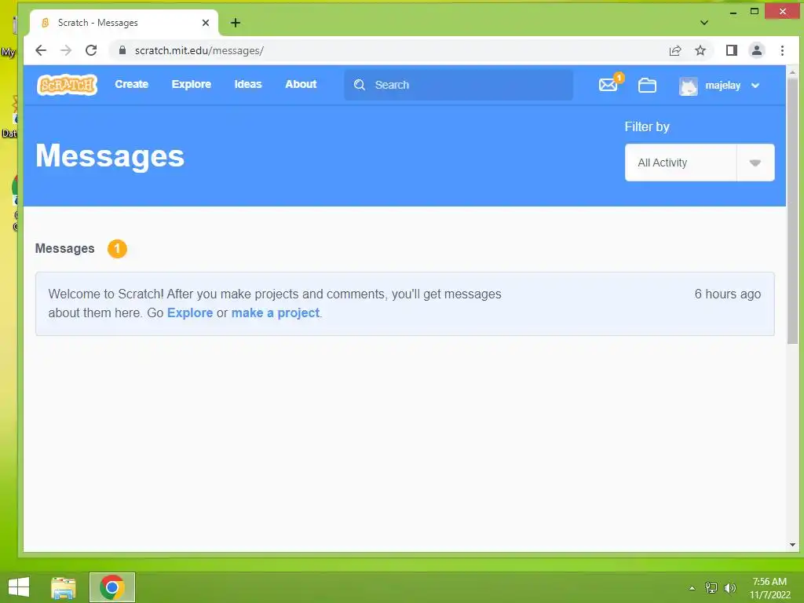The image size is (804, 603).
Task: Open a new browser tab
Action: pos(236,23)
